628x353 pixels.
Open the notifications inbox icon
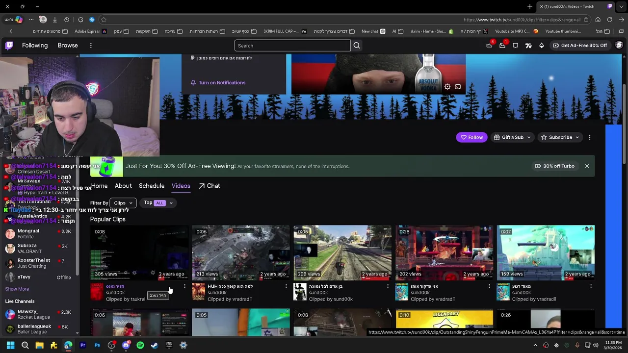click(x=502, y=45)
